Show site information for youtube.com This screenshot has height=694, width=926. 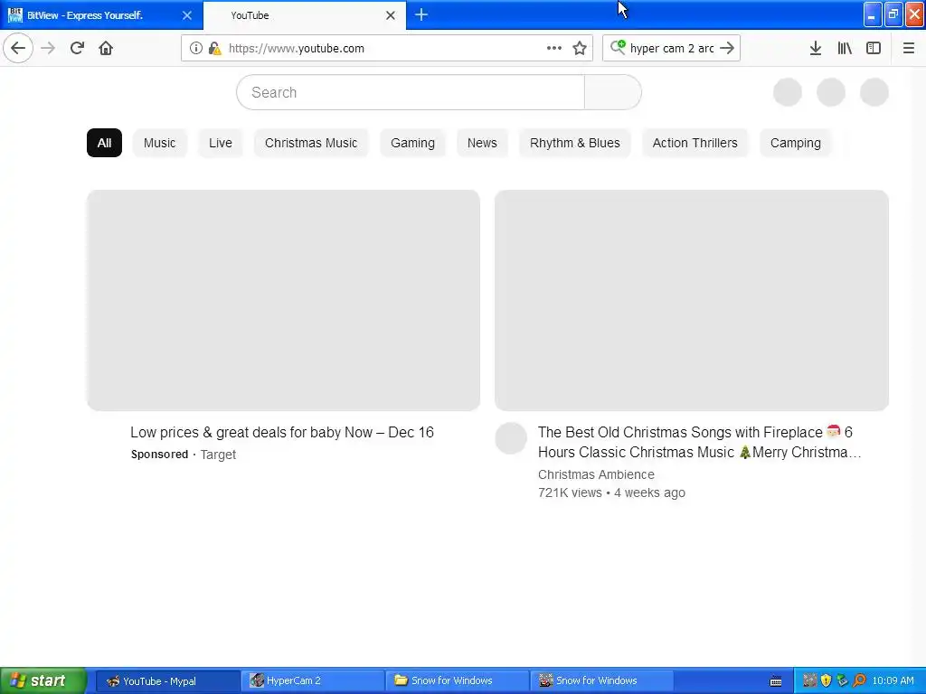pos(196,48)
